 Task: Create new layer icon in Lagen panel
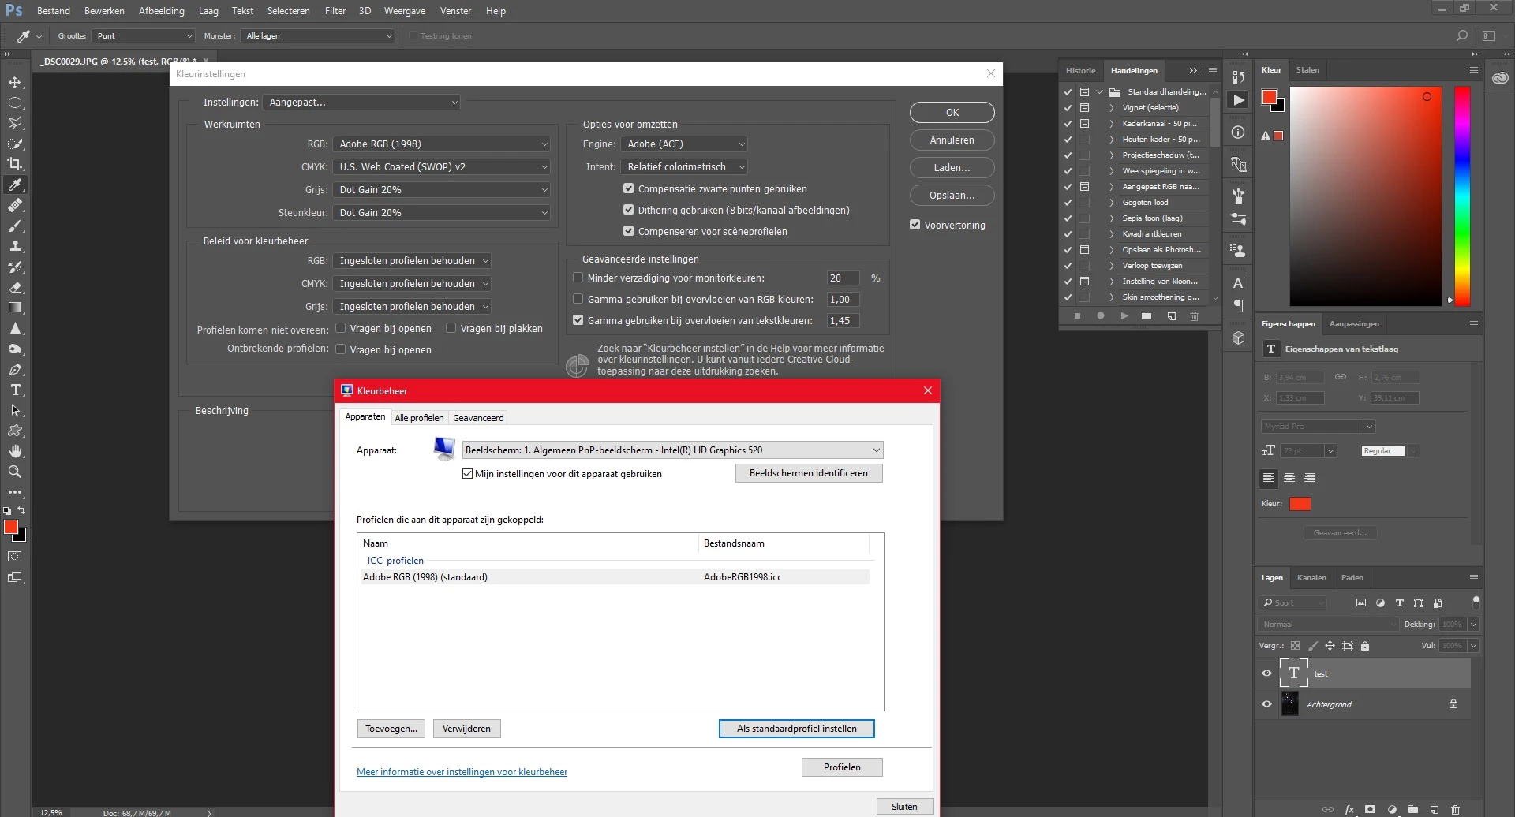coord(1435,809)
